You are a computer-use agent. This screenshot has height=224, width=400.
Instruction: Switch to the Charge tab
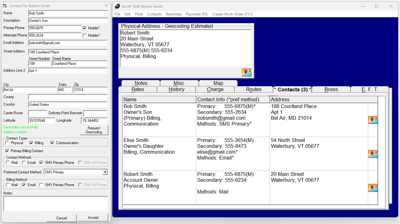tap(215, 89)
